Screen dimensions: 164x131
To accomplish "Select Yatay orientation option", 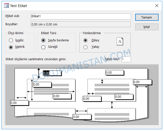I will click(85, 47).
